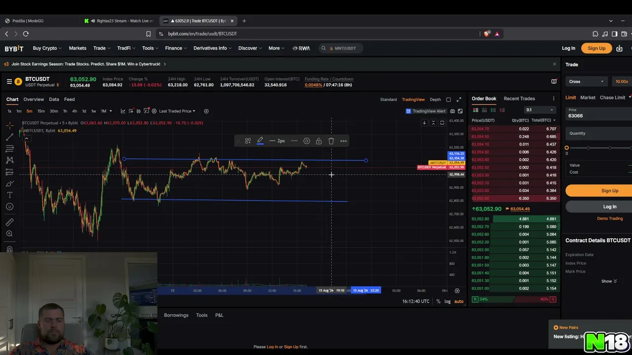
Task: Open the Bybit sidebar hamburger menu
Action: click(9, 81)
